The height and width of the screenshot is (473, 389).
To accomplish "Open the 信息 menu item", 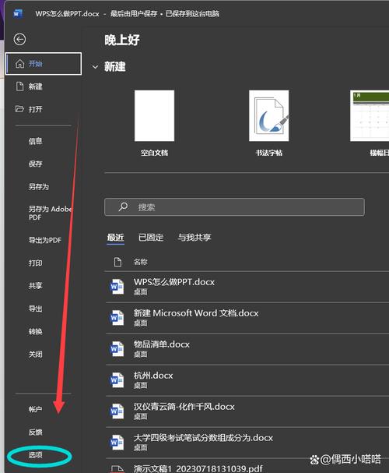I will click(36, 141).
